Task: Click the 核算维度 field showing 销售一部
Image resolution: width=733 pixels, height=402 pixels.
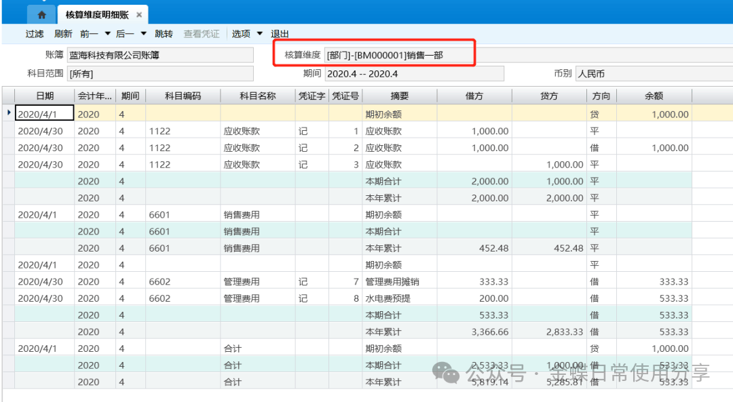Action: pyautogui.click(x=399, y=55)
